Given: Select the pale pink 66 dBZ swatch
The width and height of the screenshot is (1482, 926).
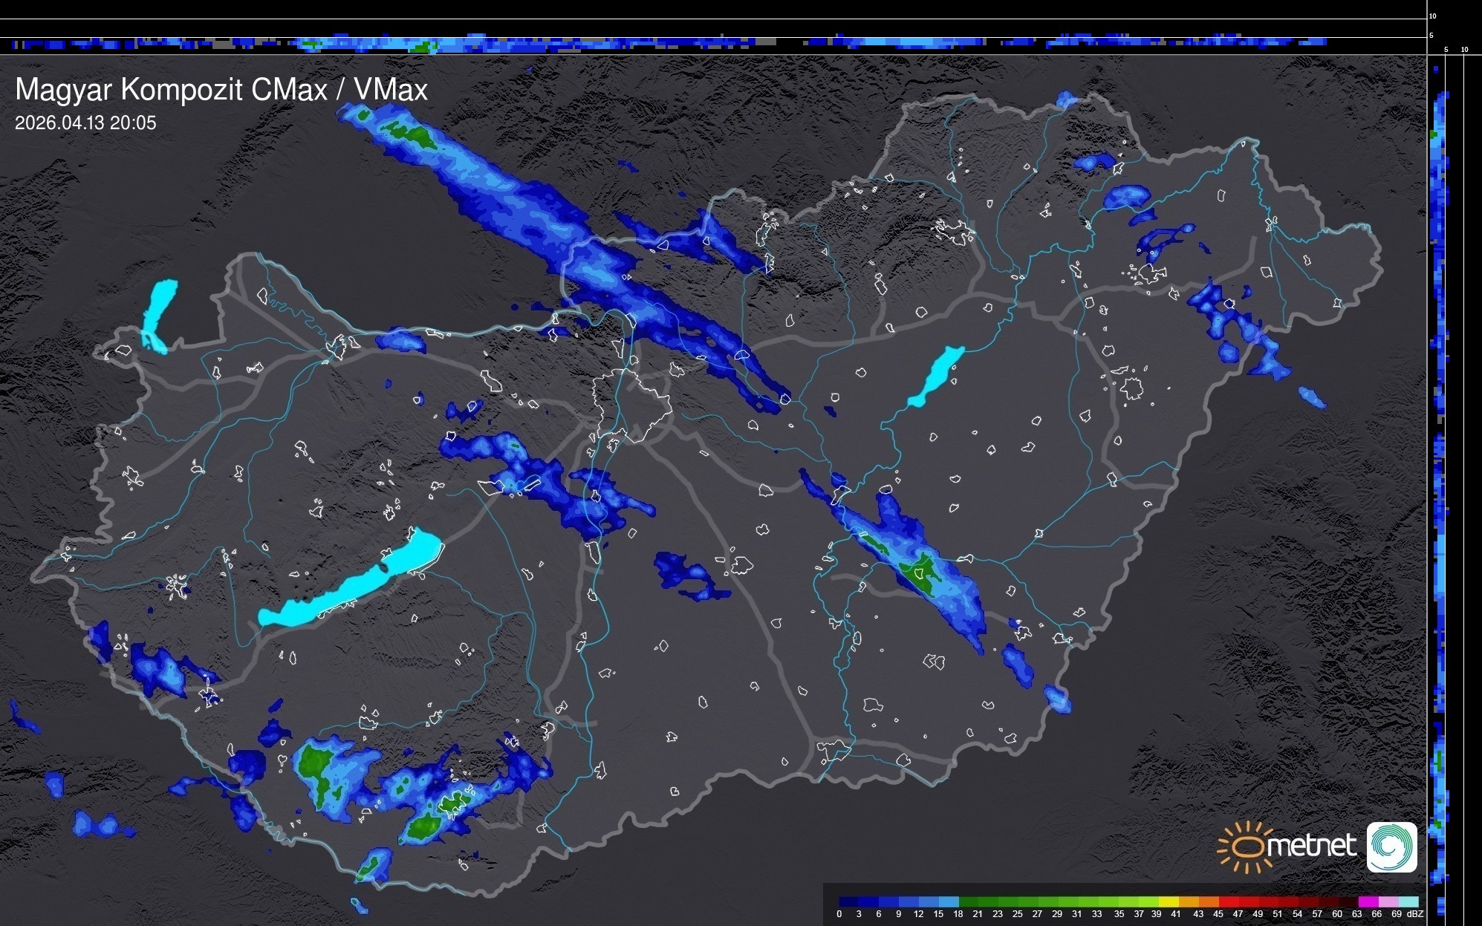Looking at the screenshot, I should pyautogui.click(x=1388, y=901).
